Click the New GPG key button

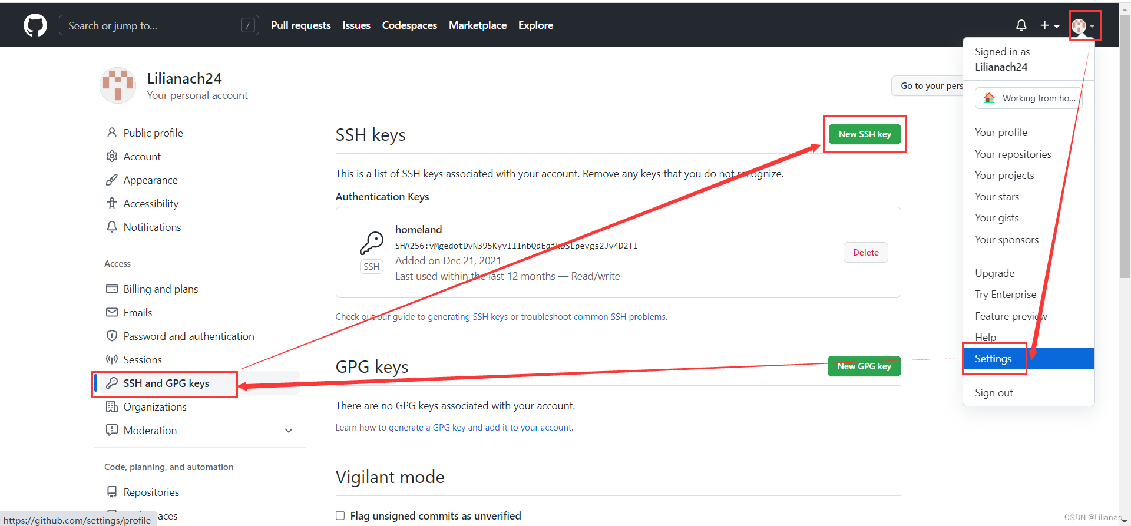[x=864, y=366]
